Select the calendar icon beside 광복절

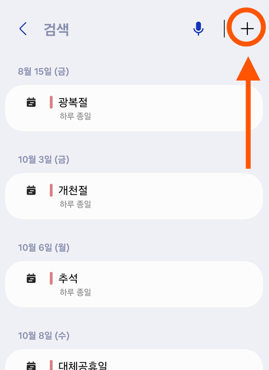click(30, 102)
